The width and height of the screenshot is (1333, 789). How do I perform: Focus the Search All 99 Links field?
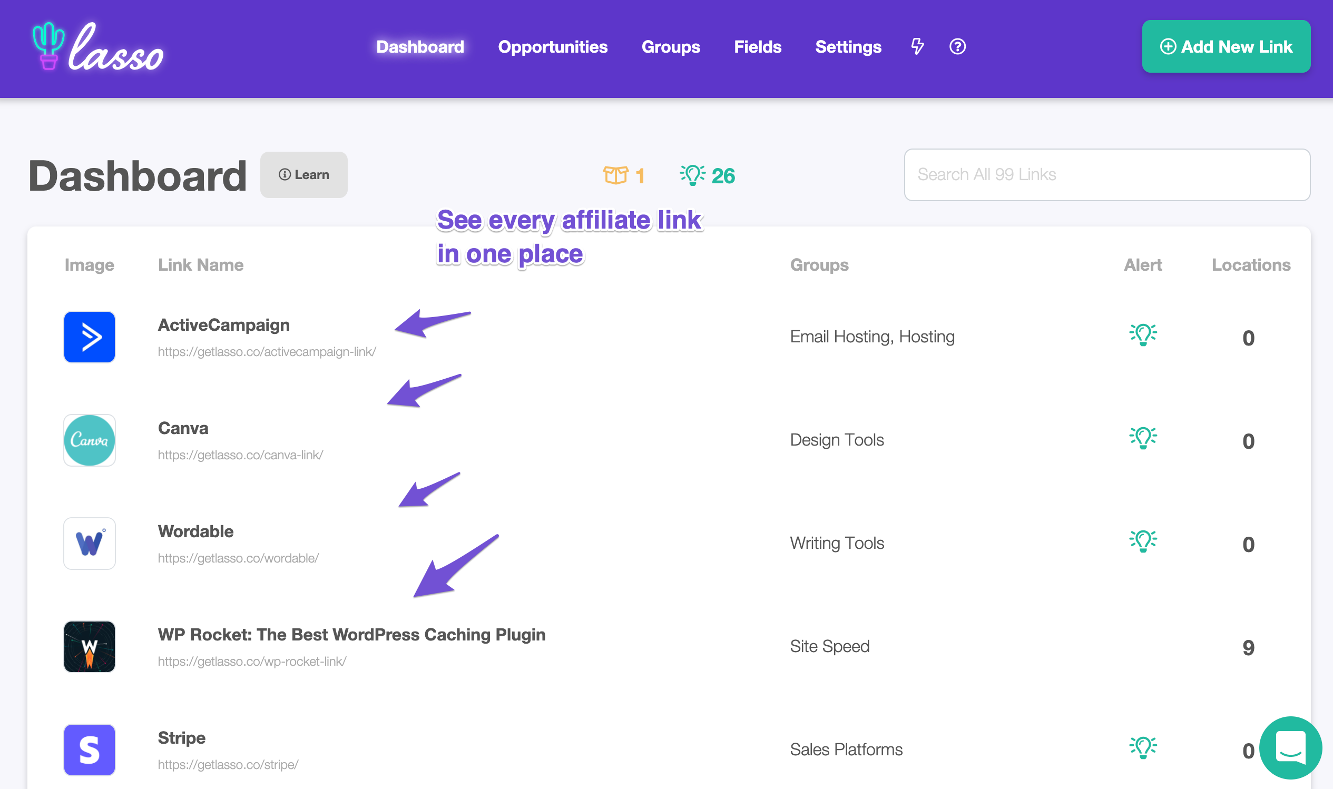click(x=1106, y=174)
